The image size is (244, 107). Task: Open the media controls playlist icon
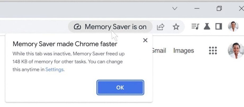point(195,26)
